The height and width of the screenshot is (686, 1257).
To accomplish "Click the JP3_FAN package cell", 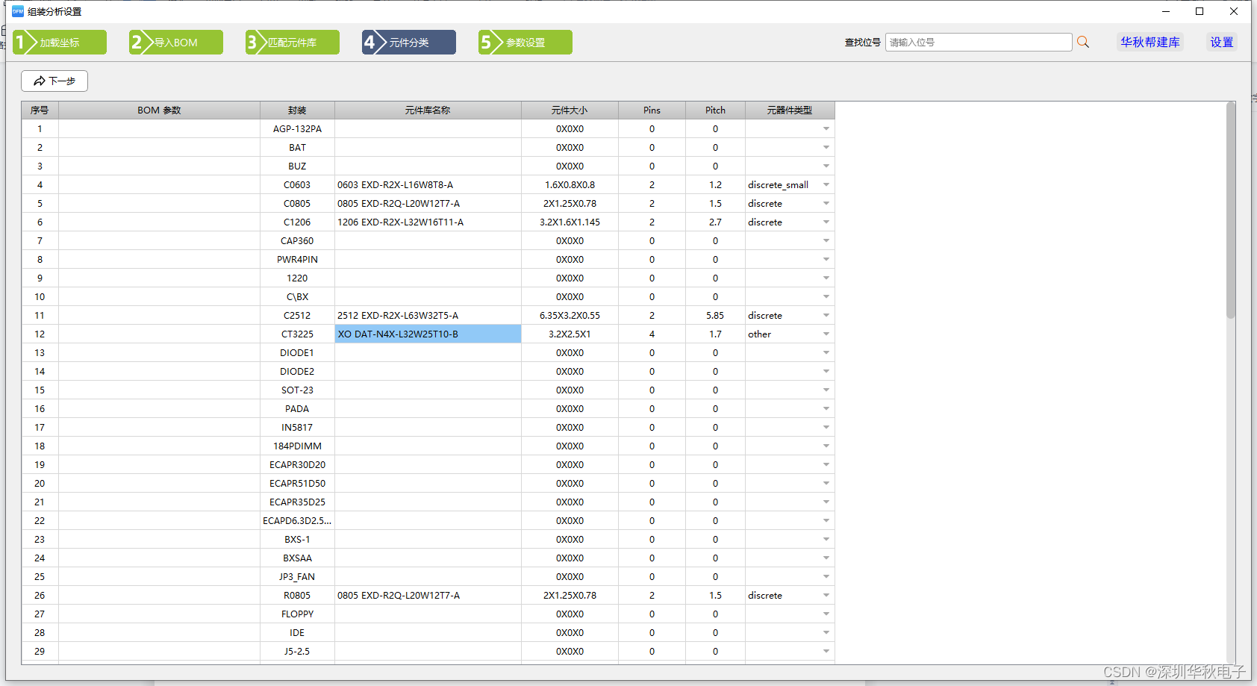I will [297, 577].
